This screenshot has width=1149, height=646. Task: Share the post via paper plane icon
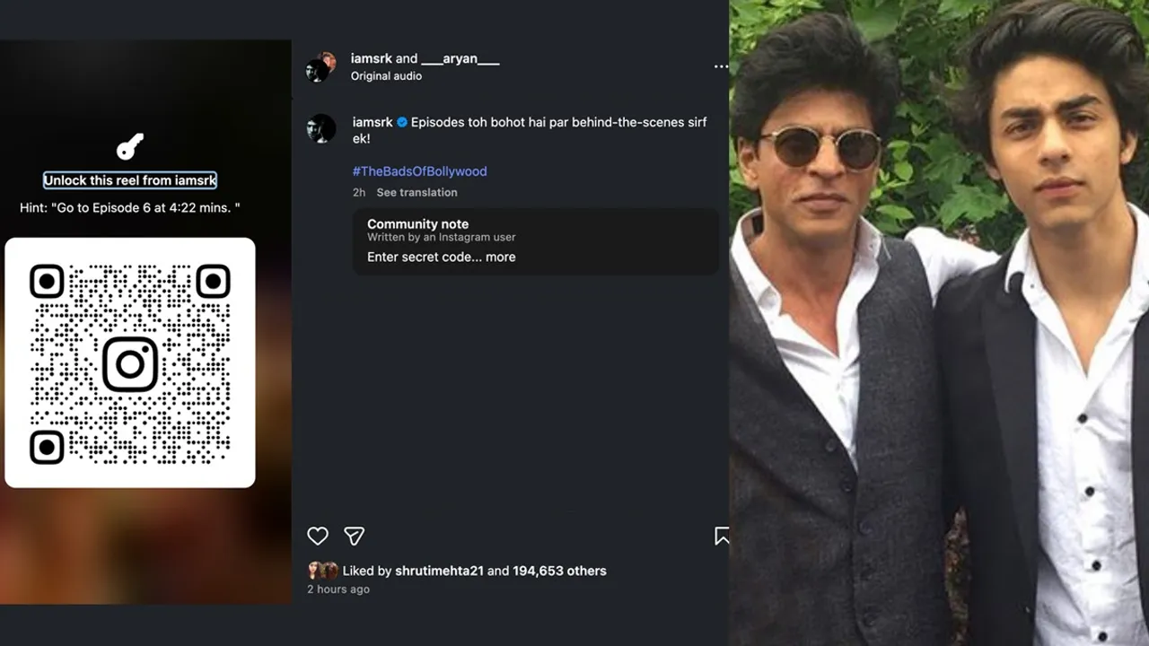[355, 536]
